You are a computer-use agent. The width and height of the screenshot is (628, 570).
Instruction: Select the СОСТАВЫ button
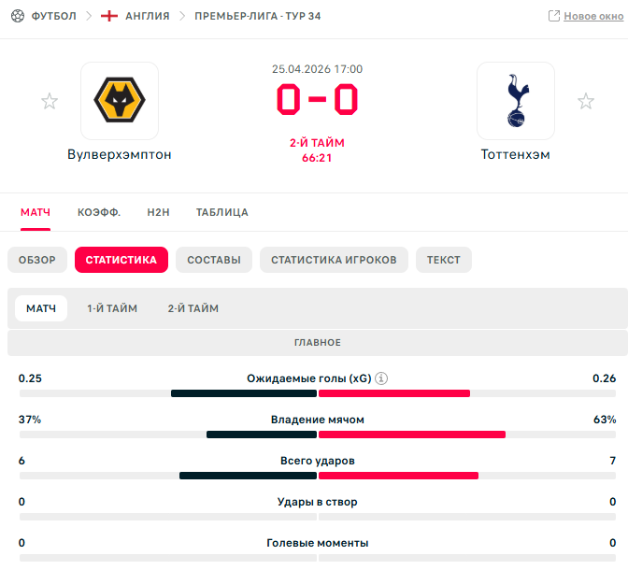pyautogui.click(x=214, y=260)
